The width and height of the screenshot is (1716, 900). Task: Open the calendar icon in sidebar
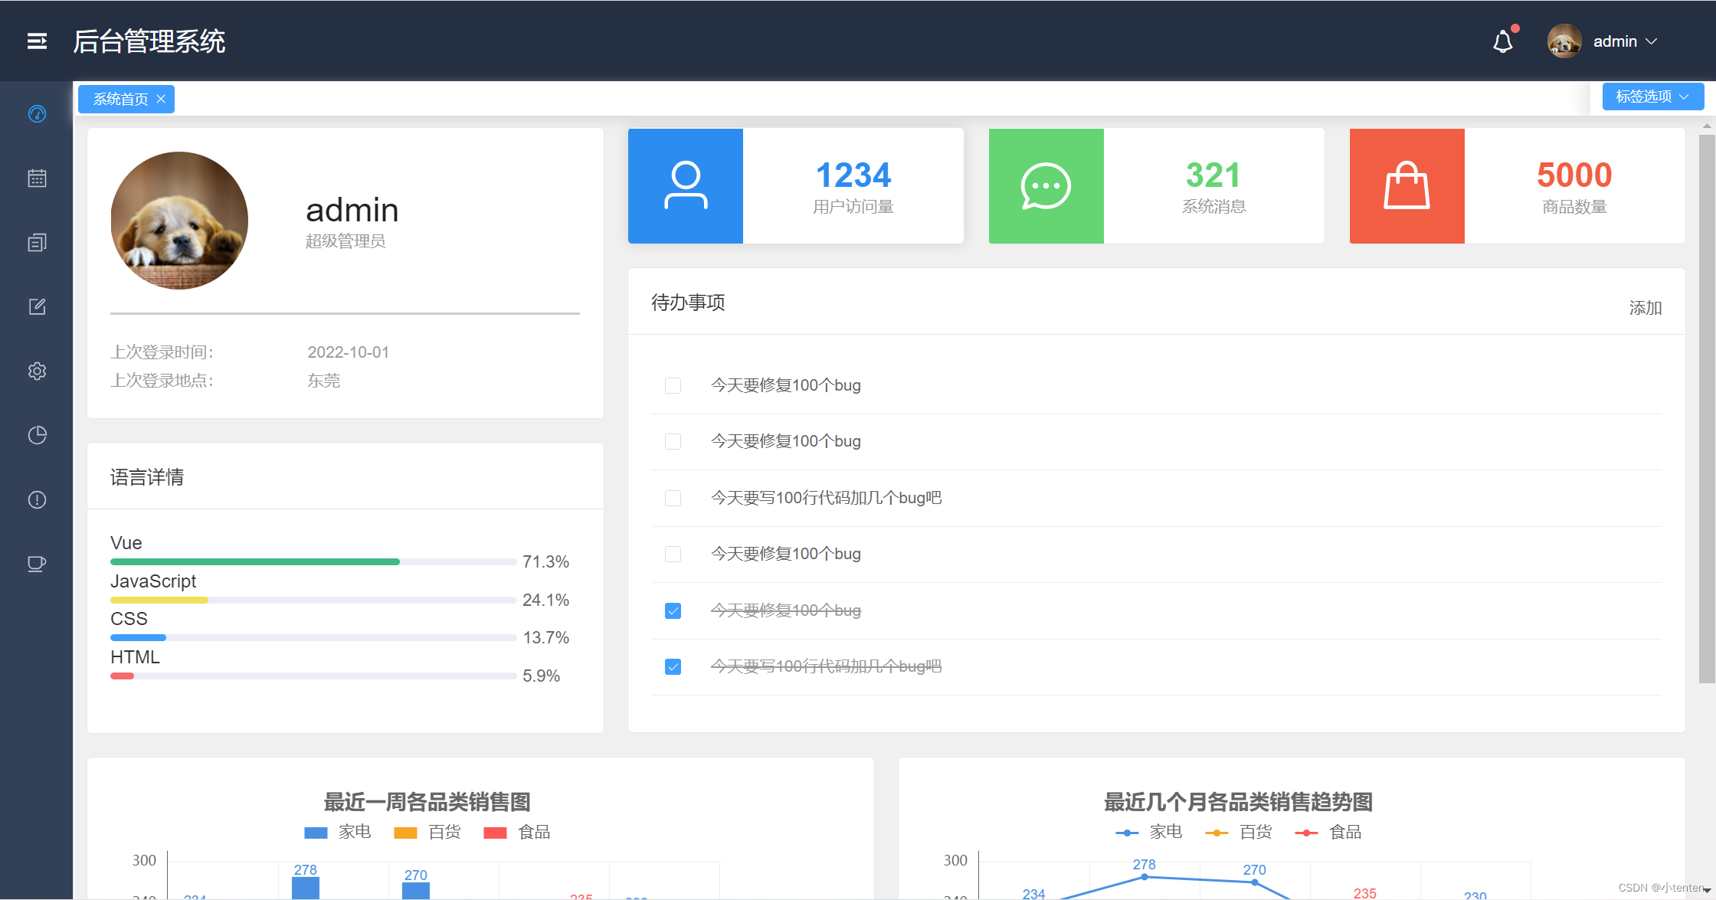pos(37,178)
